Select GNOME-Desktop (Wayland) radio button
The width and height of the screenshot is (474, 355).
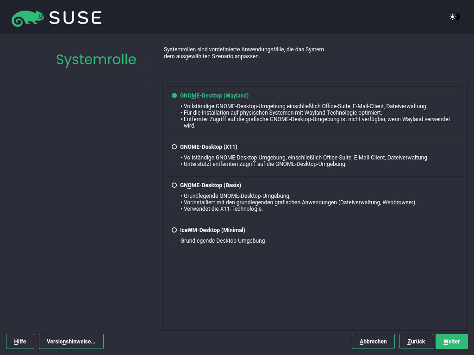[174, 96]
